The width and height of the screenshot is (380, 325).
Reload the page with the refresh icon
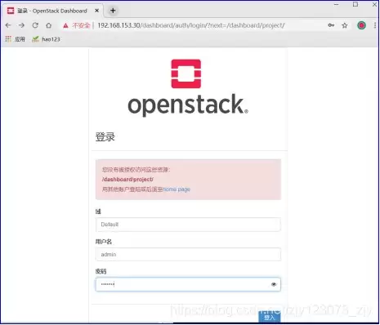[35, 25]
